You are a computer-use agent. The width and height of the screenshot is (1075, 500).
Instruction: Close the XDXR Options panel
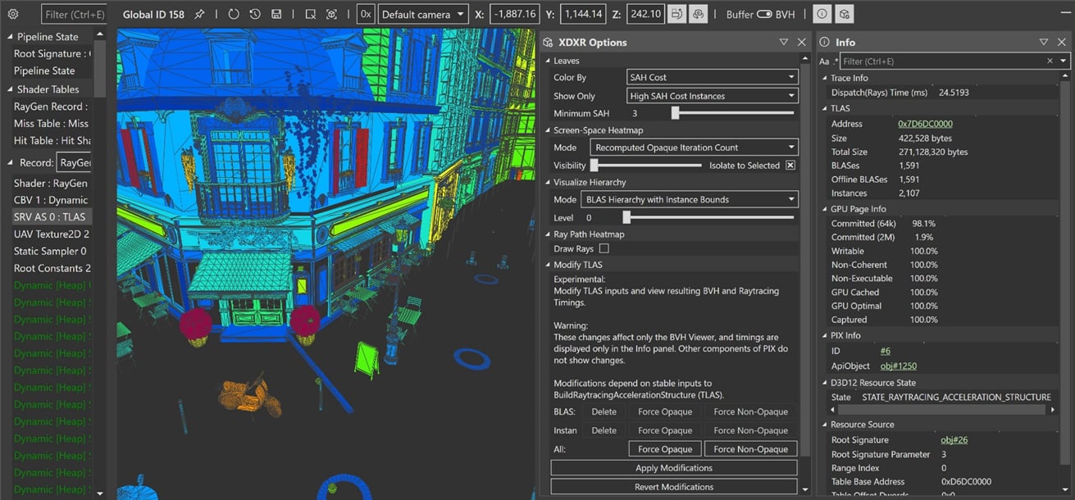tap(802, 42)
